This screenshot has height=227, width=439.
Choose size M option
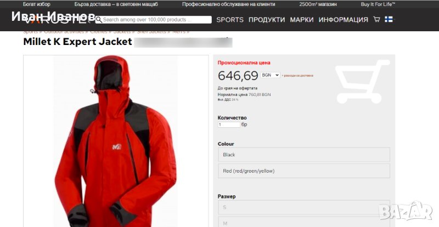[304, 223]
